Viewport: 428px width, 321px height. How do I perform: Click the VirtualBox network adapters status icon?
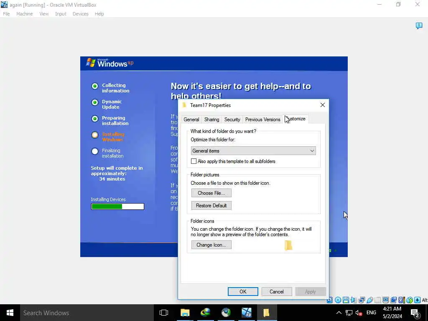[362, 300]
